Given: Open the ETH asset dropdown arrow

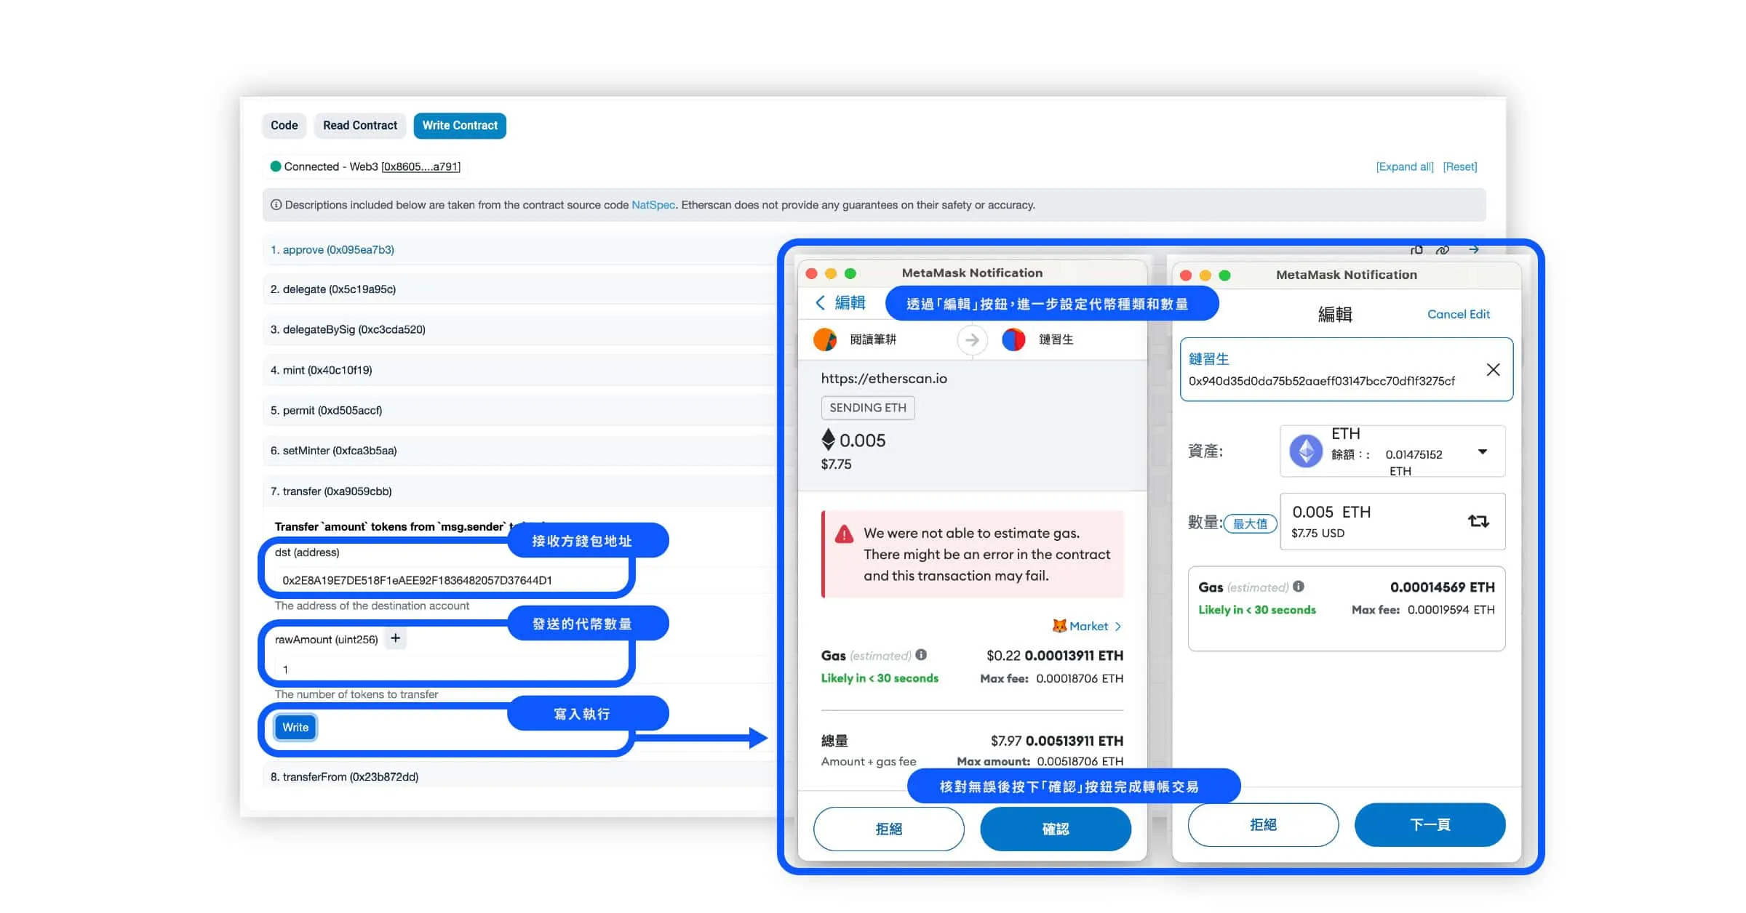Looking at the screenshot, I should coord(1483,451).
